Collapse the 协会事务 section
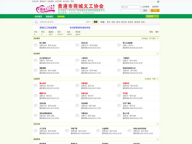The width and height of the screenshot is (192, 144). 158,38
